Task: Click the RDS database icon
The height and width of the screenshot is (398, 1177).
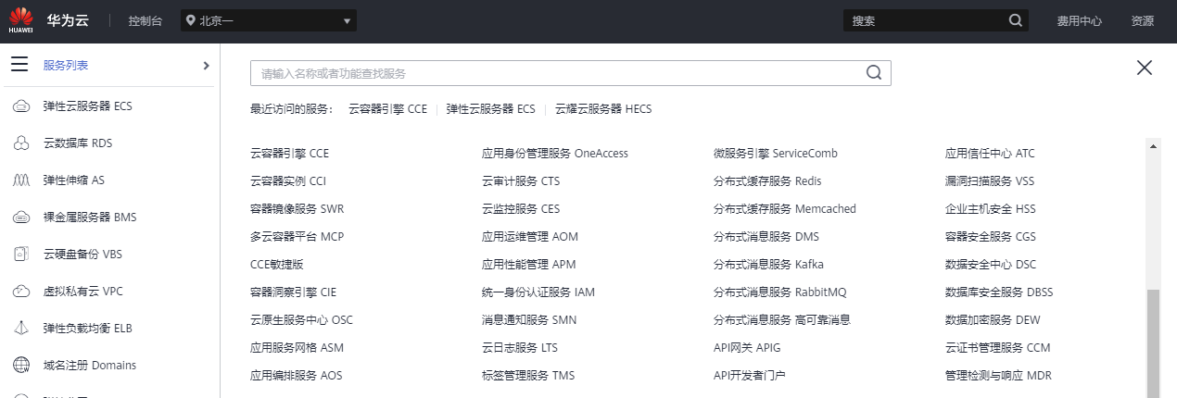Action: (20, 143)
